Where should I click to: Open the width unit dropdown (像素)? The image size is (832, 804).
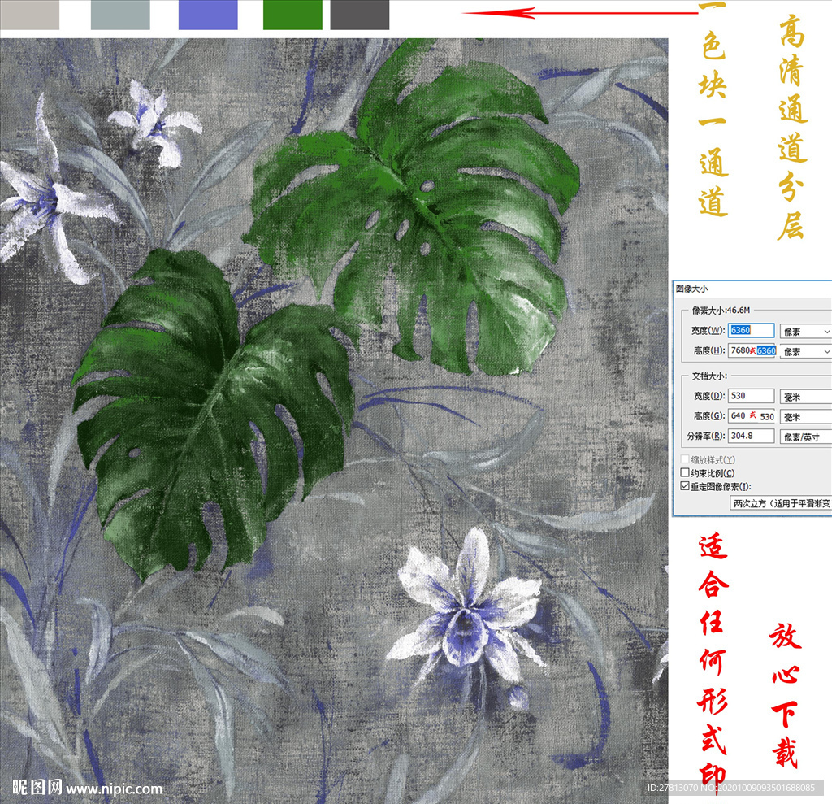[805, 332]
